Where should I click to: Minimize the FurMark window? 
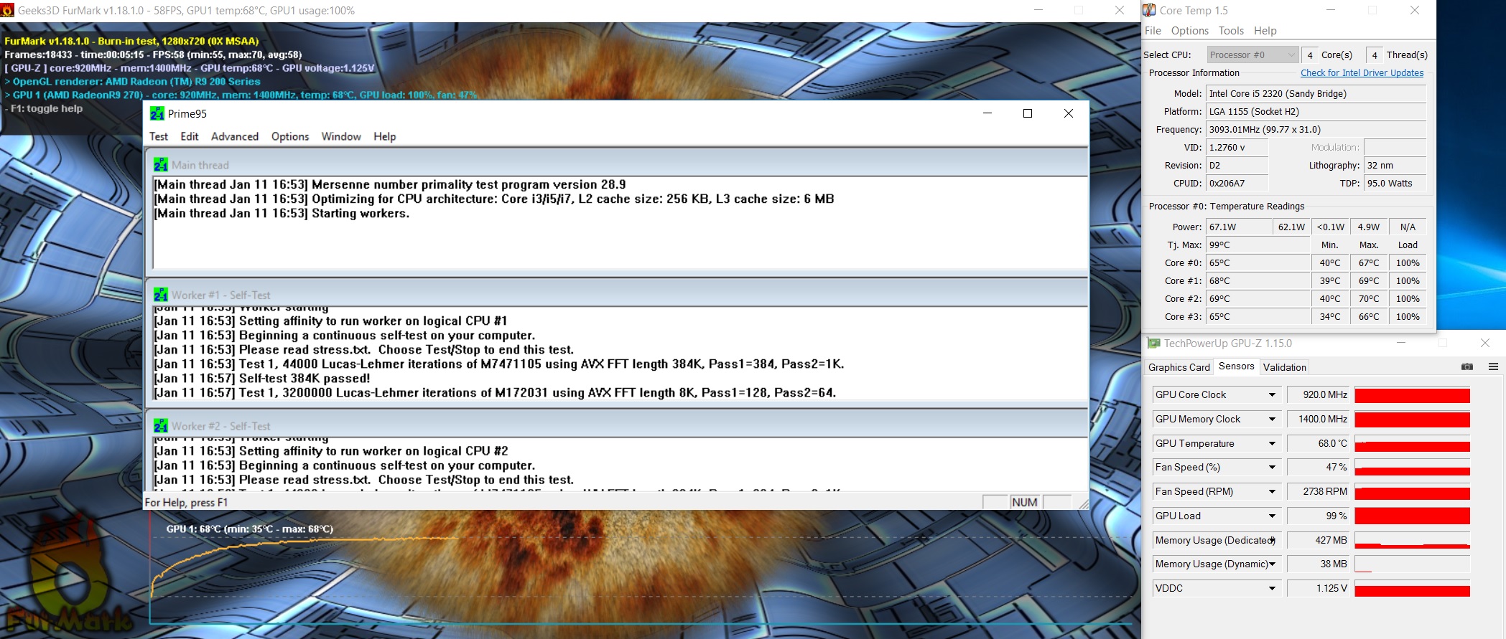(1038, 10)
